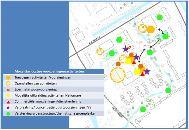Click the largest dashed orange circle on the map

tap(118, 75)
